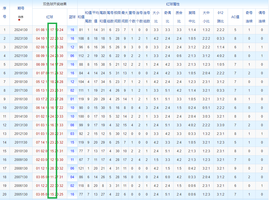Viewport: 270px width, 200px height.
Task: Select period number 2022130
Action: tap(21, 47)
